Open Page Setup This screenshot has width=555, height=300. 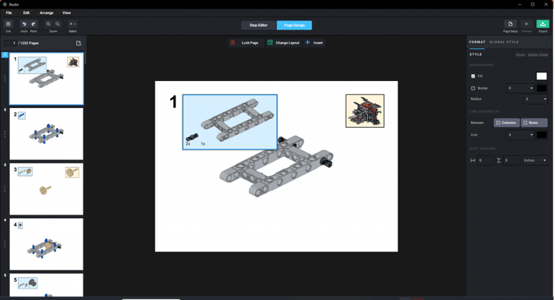511,24
